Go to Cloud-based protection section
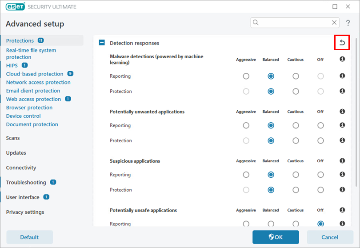 [35, 74]
